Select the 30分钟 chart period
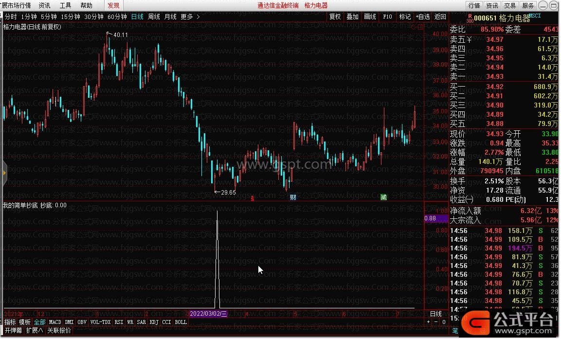The width and height of the screenshot is (561, 339). click(x=94, y=17)
